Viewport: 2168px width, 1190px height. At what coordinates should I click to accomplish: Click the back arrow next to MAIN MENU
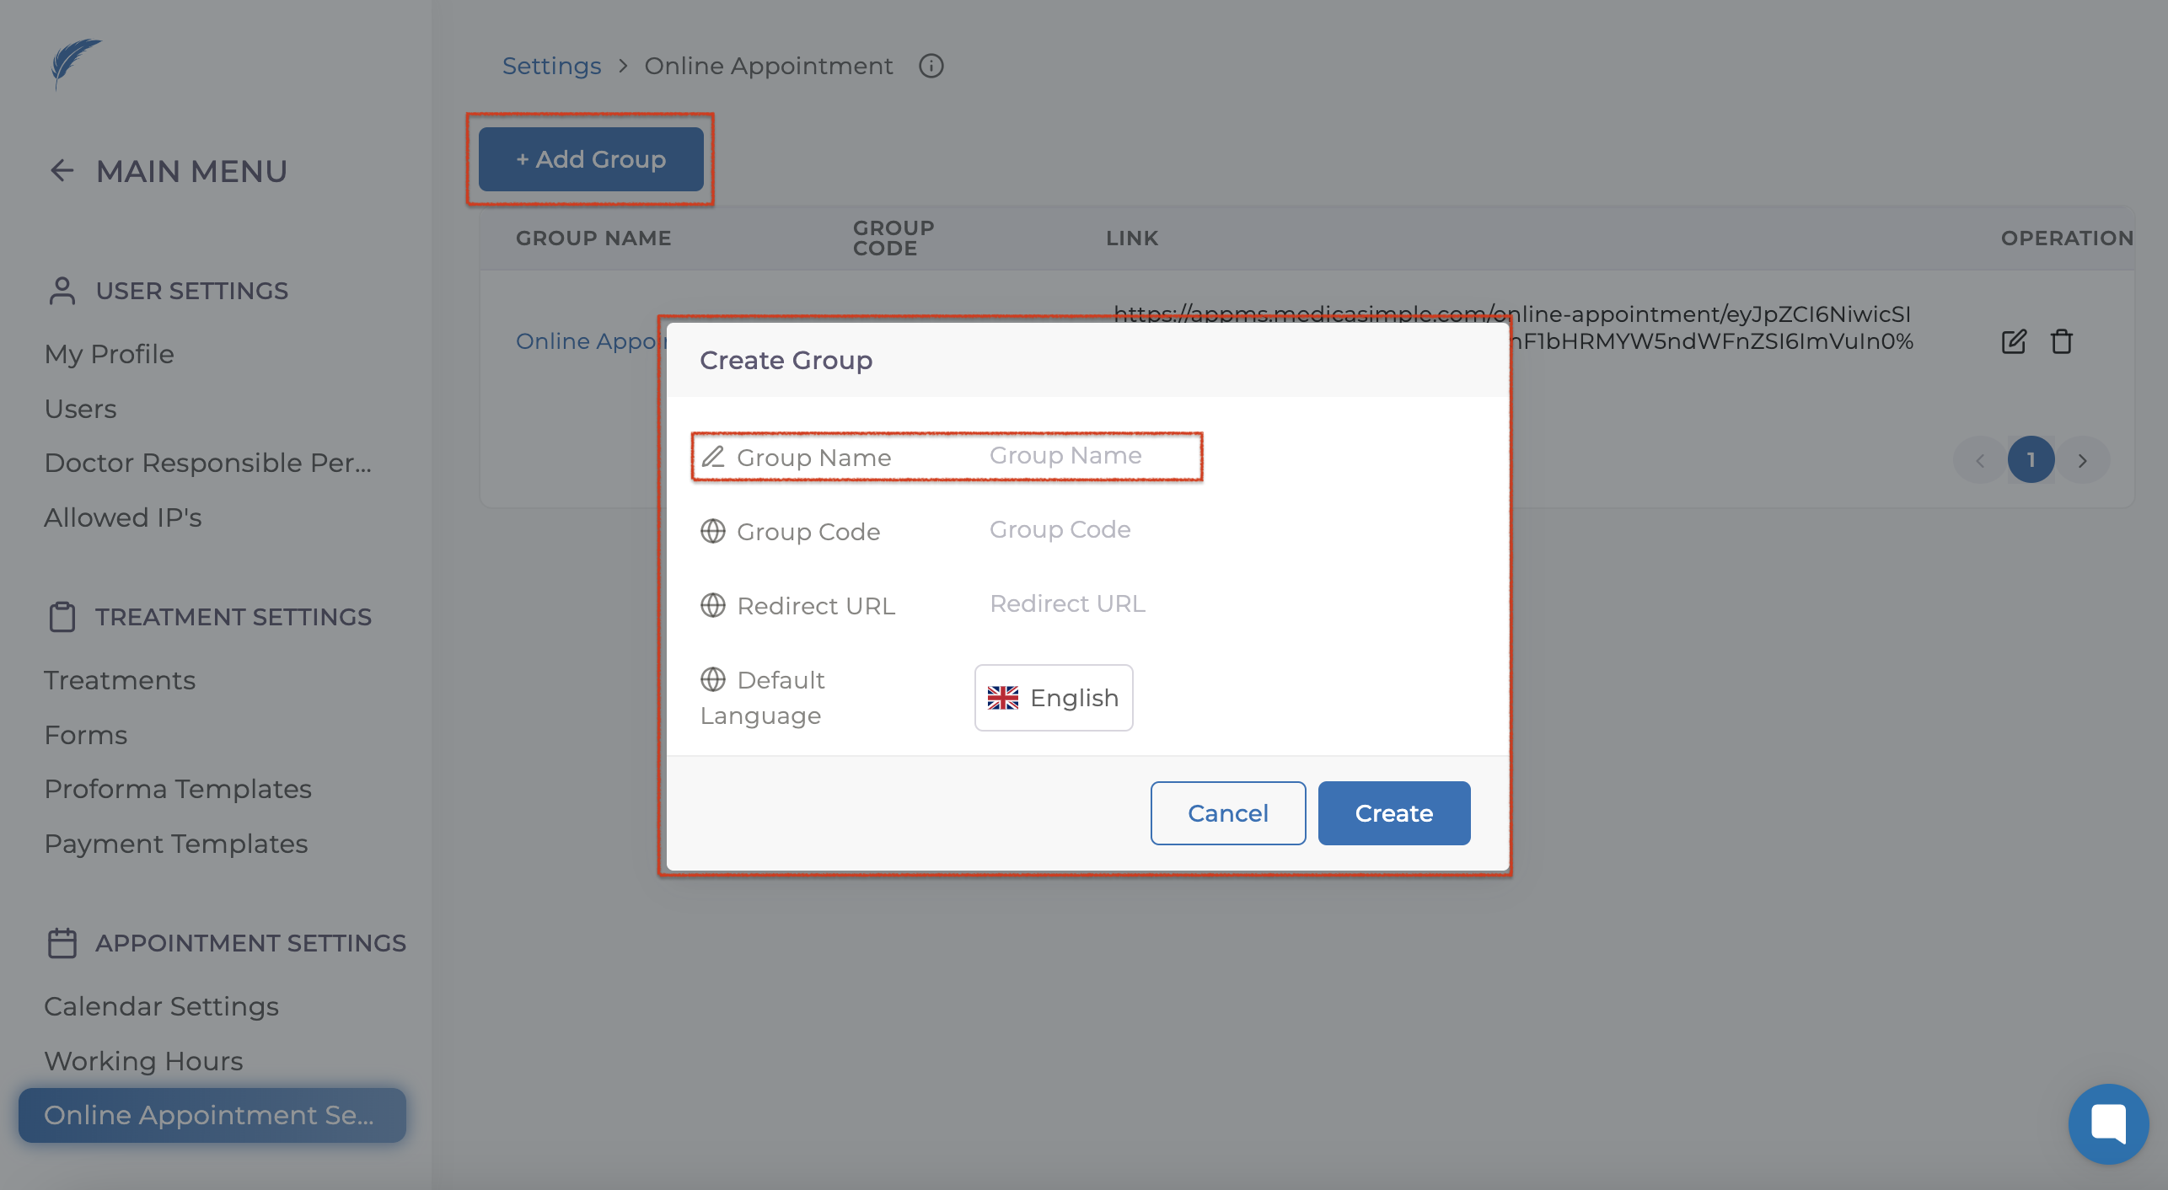pyautogui.click(x=62, y=171)
